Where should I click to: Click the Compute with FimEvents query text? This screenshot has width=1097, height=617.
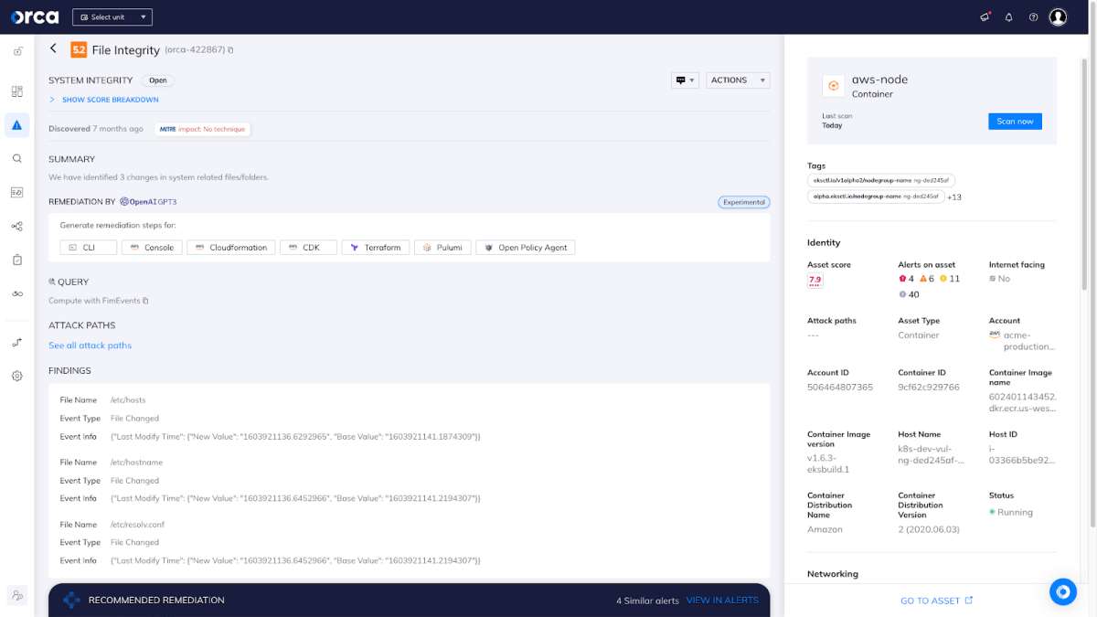[94, 301]
